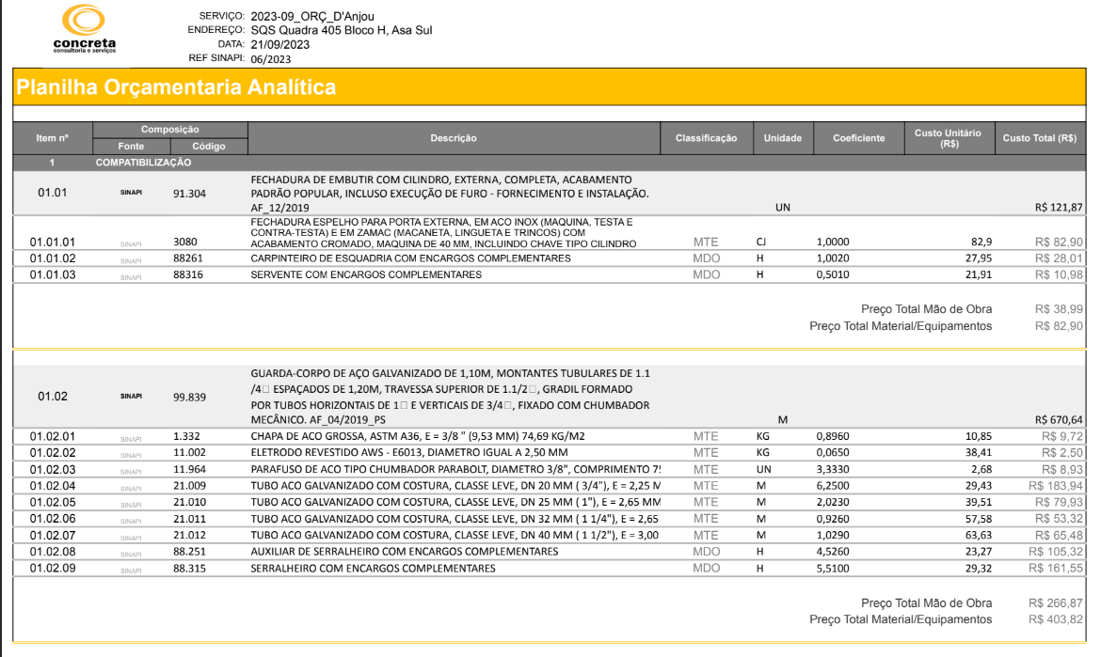Click code 88316
Screen dimensions: 1101x657
click(188, 274)
